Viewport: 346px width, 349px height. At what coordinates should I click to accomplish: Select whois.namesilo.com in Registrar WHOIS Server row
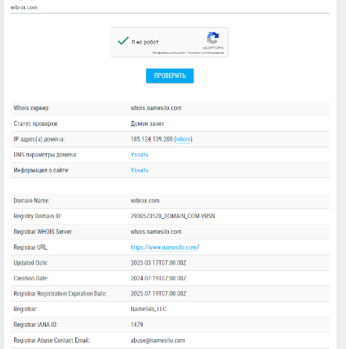(x=156, y=232)
